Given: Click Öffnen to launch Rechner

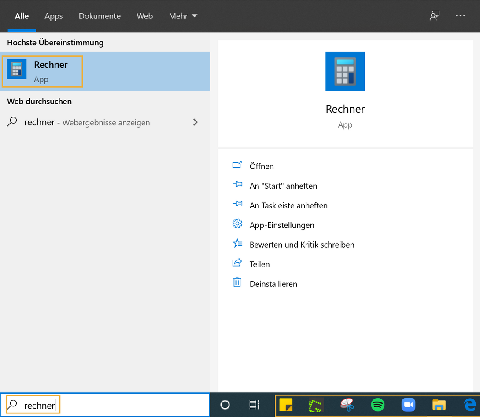Looking at the screenshot, I should (262, 166).
